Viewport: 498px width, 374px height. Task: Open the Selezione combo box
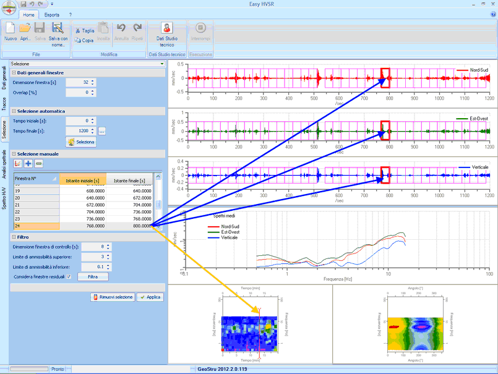click(x=88, y=64)
